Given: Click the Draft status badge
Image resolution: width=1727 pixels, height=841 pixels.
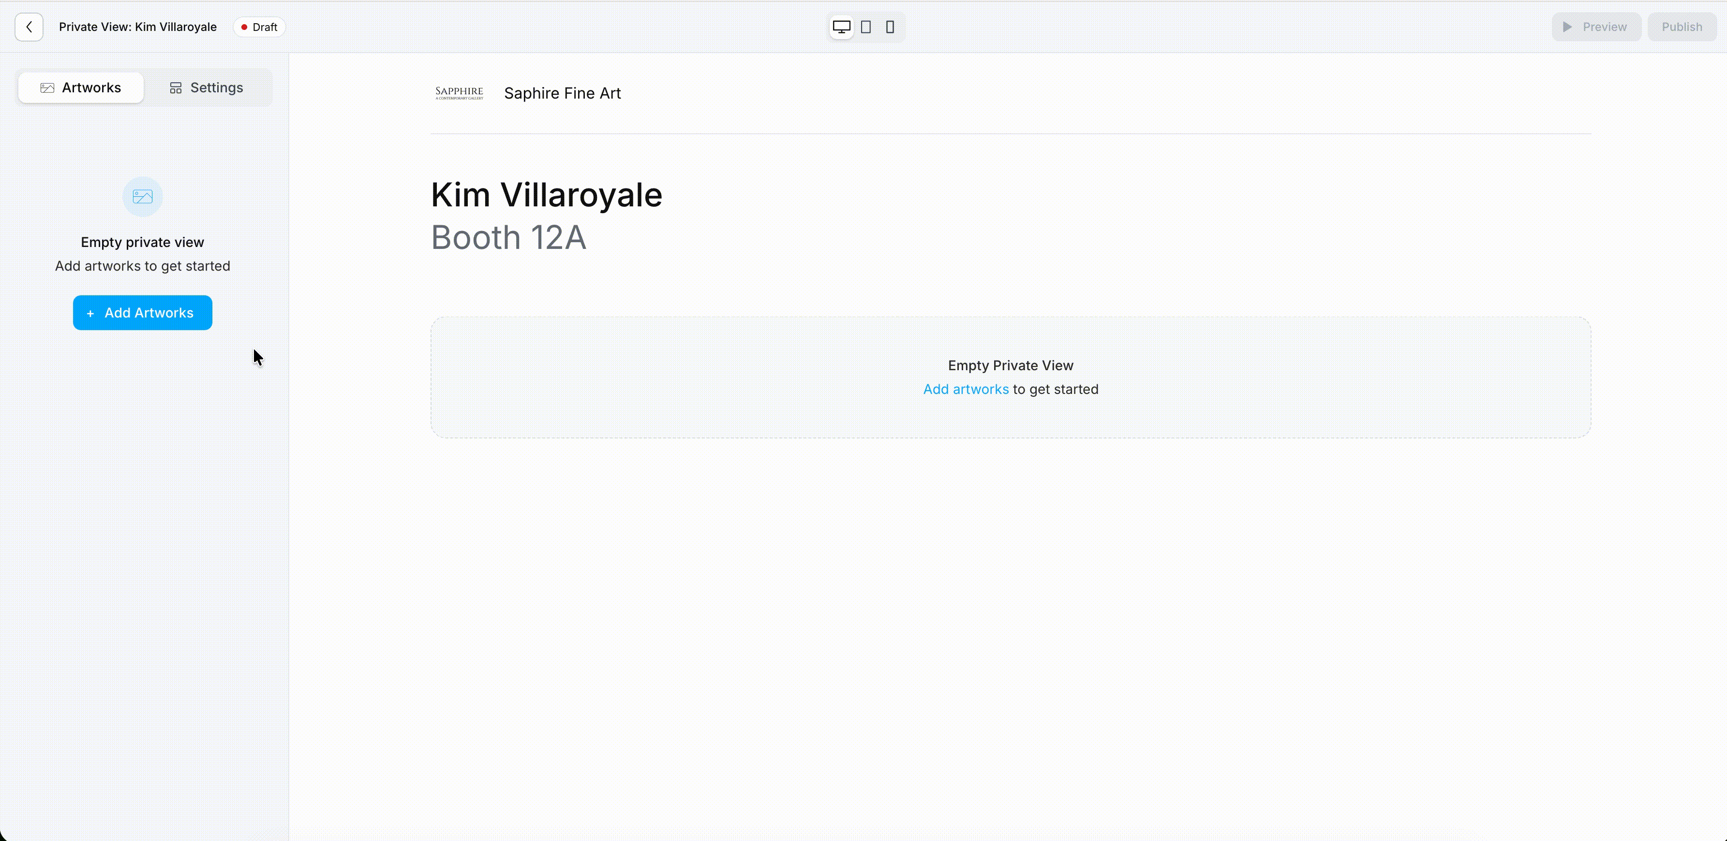Looking at the screenshot, I should pos(259,27).
